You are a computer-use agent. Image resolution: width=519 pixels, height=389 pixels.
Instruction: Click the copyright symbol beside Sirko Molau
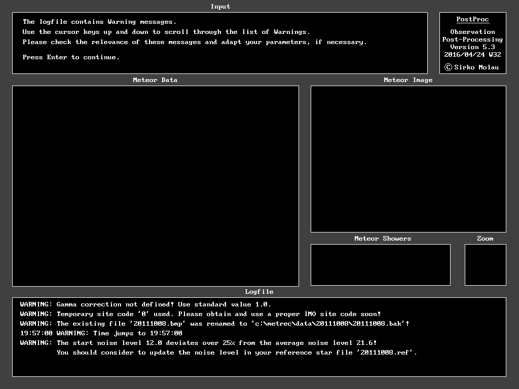[448, 67]
